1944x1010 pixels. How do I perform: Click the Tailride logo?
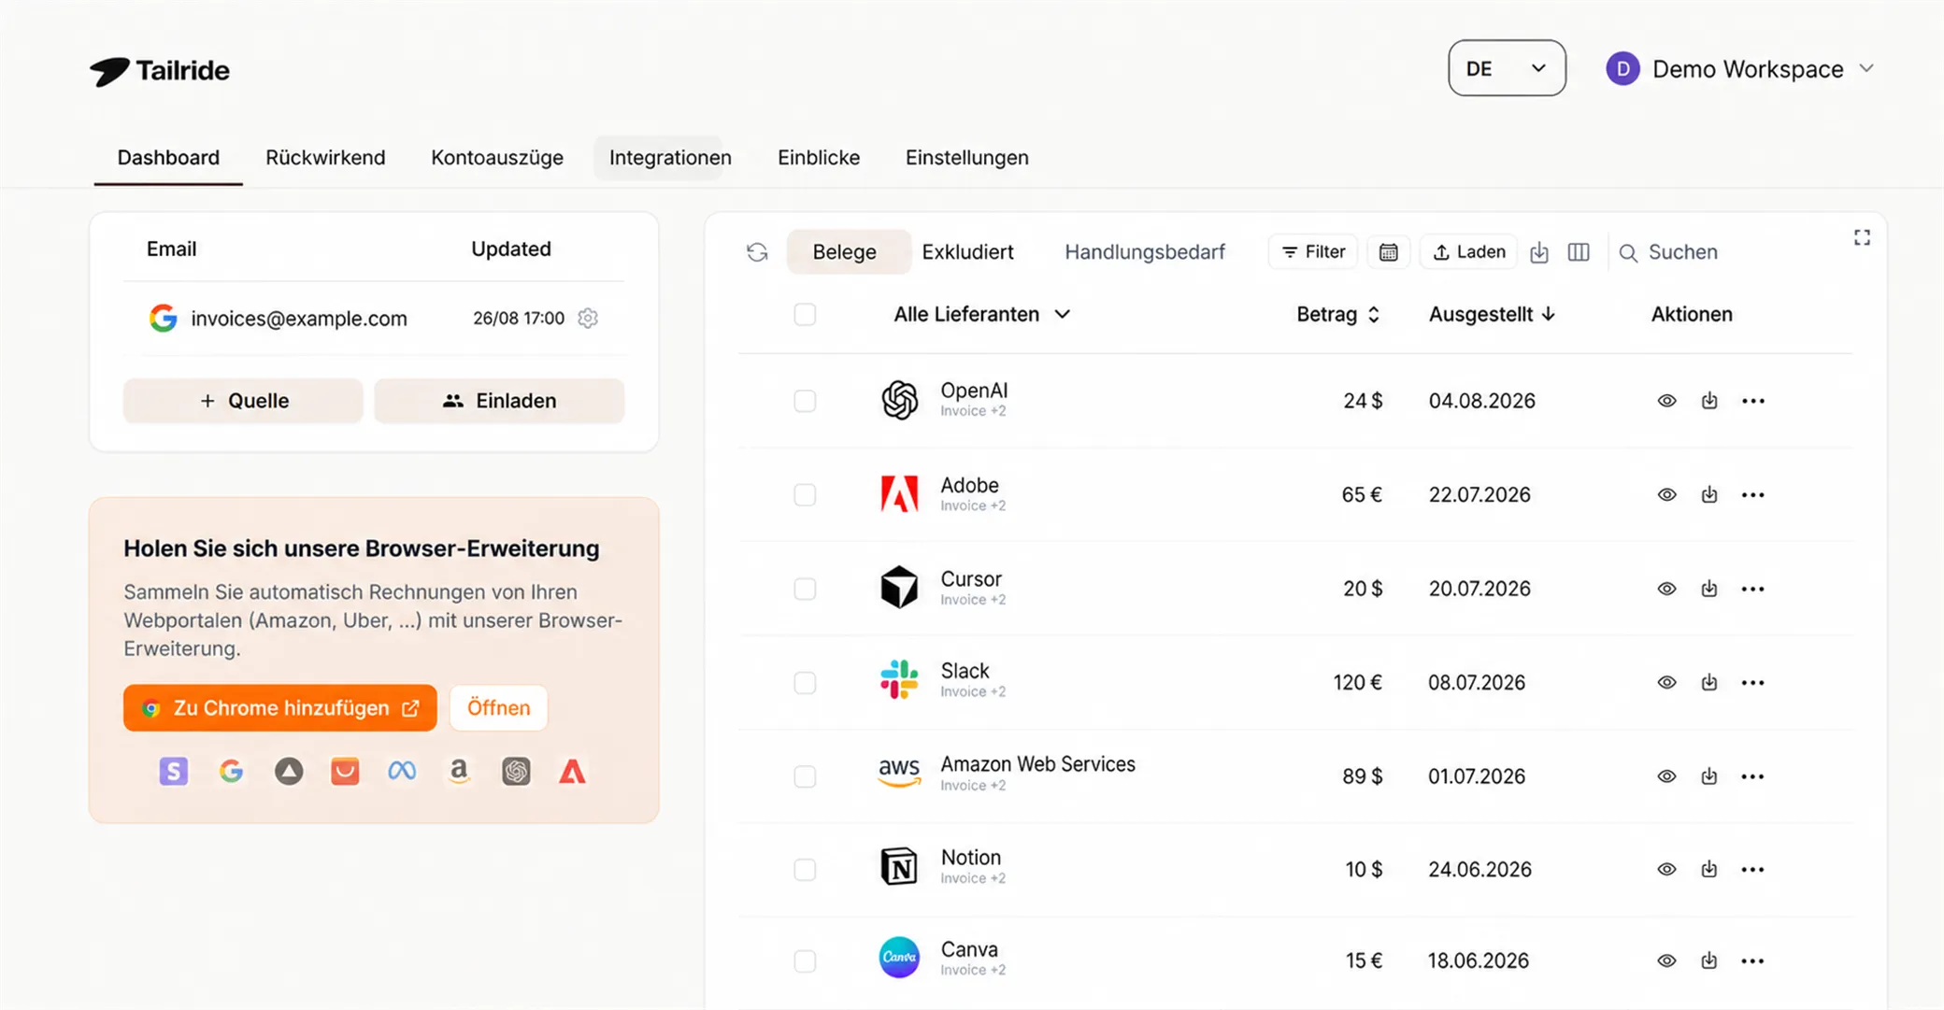(x=160, y=71)
